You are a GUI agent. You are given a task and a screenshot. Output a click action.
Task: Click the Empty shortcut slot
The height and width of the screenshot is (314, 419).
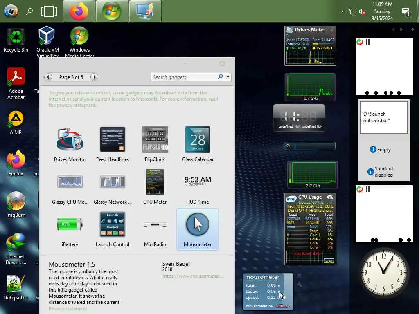point(380,150)
